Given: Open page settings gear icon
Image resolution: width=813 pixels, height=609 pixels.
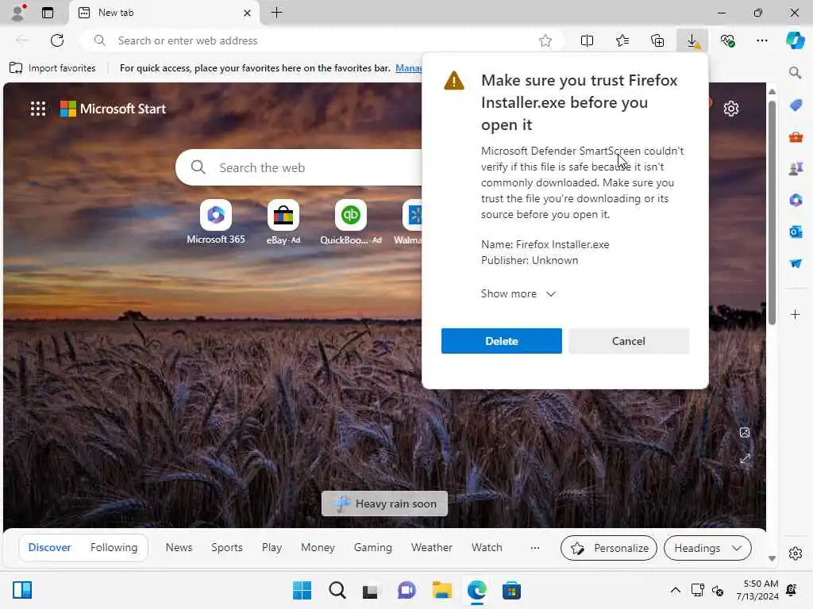Looking at the screenshot, I should (x=731, y=109).
